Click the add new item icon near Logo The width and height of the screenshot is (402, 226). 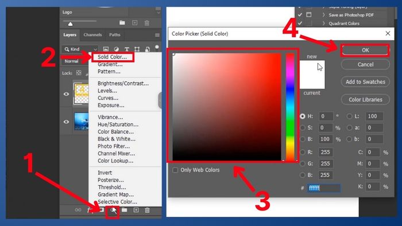pyautogui.click(x=135, y=23)
